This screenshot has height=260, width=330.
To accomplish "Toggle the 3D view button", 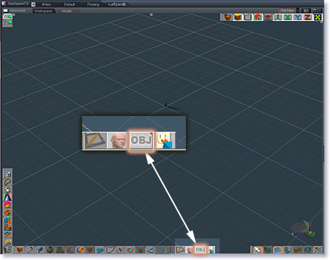I will point(306,11).
